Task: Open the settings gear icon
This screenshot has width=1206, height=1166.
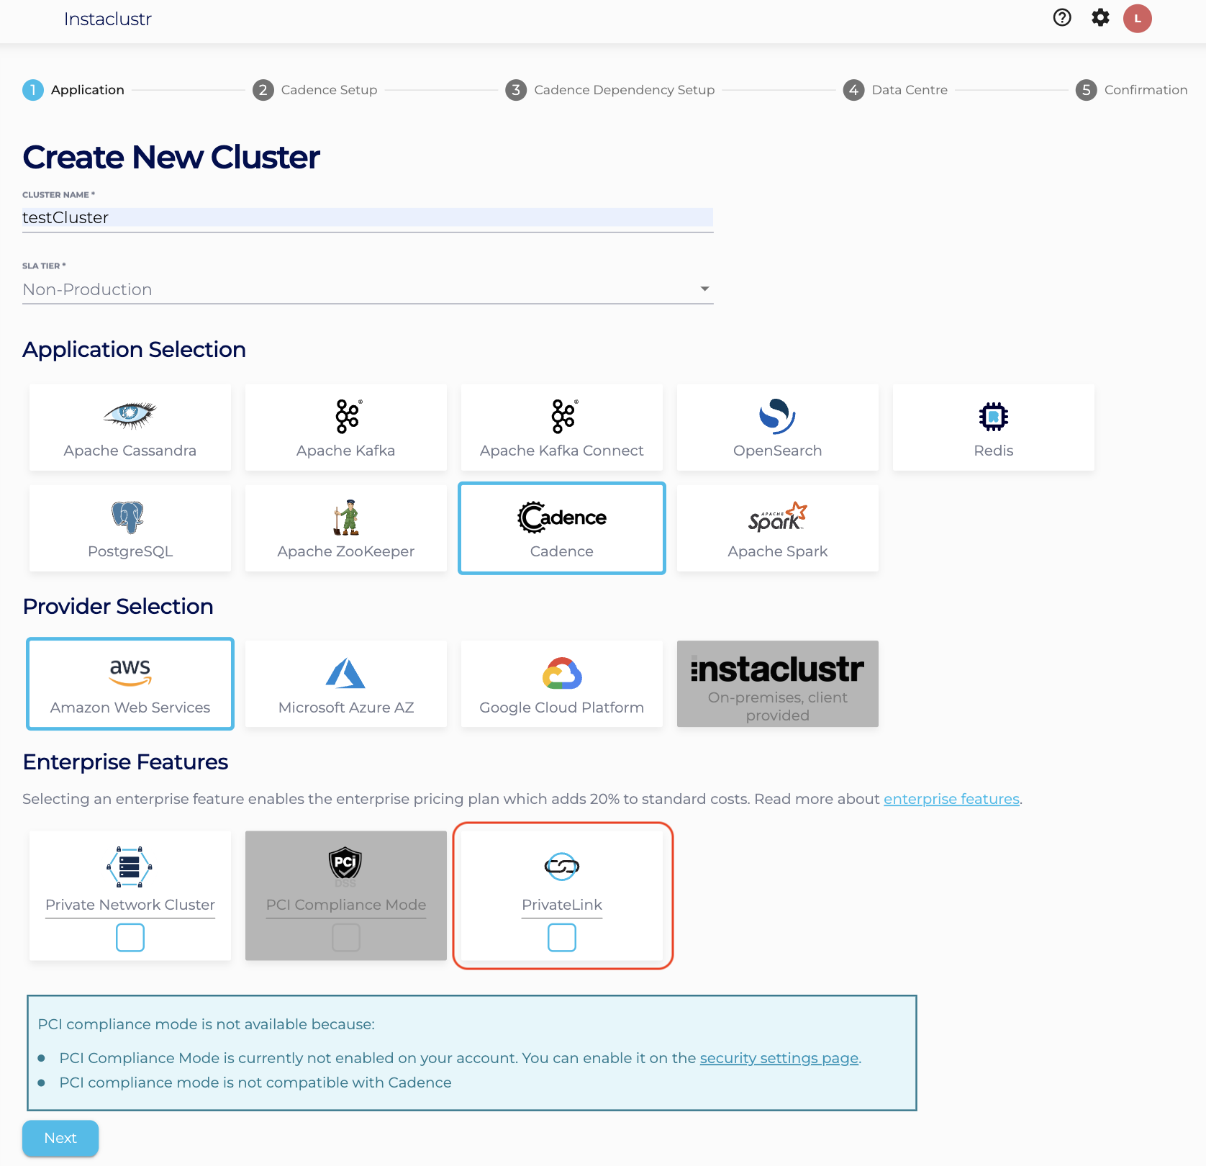Action: click(x=1100, y=18)
